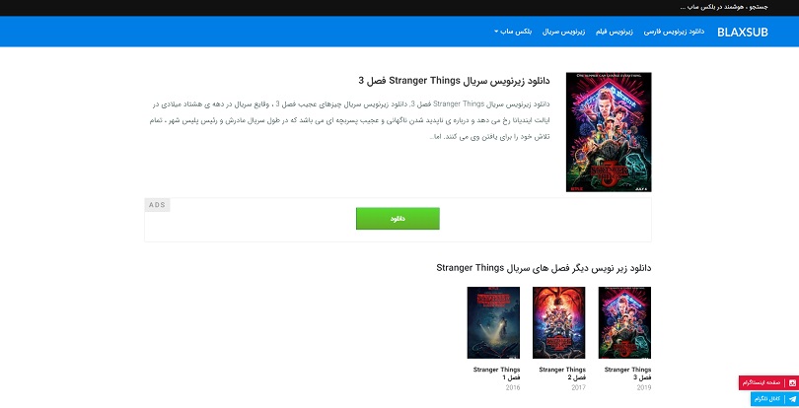Click the green دانلود button
799x408 pixels.
coord(398,219)
